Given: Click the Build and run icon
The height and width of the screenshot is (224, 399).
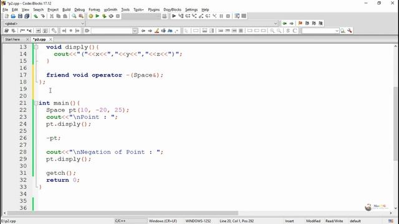Looking at the screenshot, I should click(104, 16).
